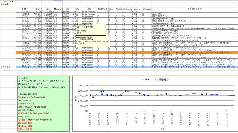The image size is (238, 133).
Task: Select the blue-highlighted '2010/12/4' date cell
Action: [x=24, y=67]
